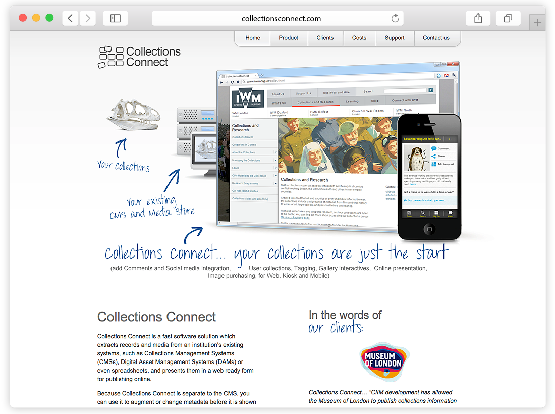The image size is (555, 414).
Task: Open the Home menu item
Action: 253,38
